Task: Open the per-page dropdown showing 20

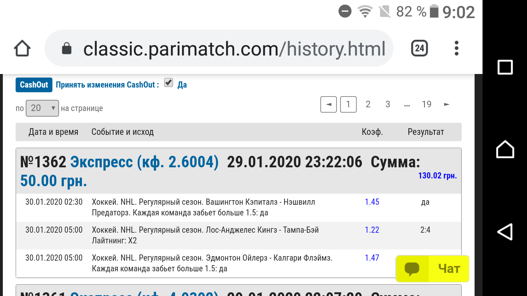Action: coord(42,108)
